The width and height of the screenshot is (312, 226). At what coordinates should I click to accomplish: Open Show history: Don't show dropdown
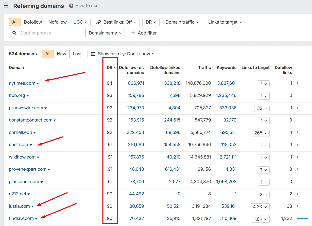pyautogui.click(x=123, y=54)
